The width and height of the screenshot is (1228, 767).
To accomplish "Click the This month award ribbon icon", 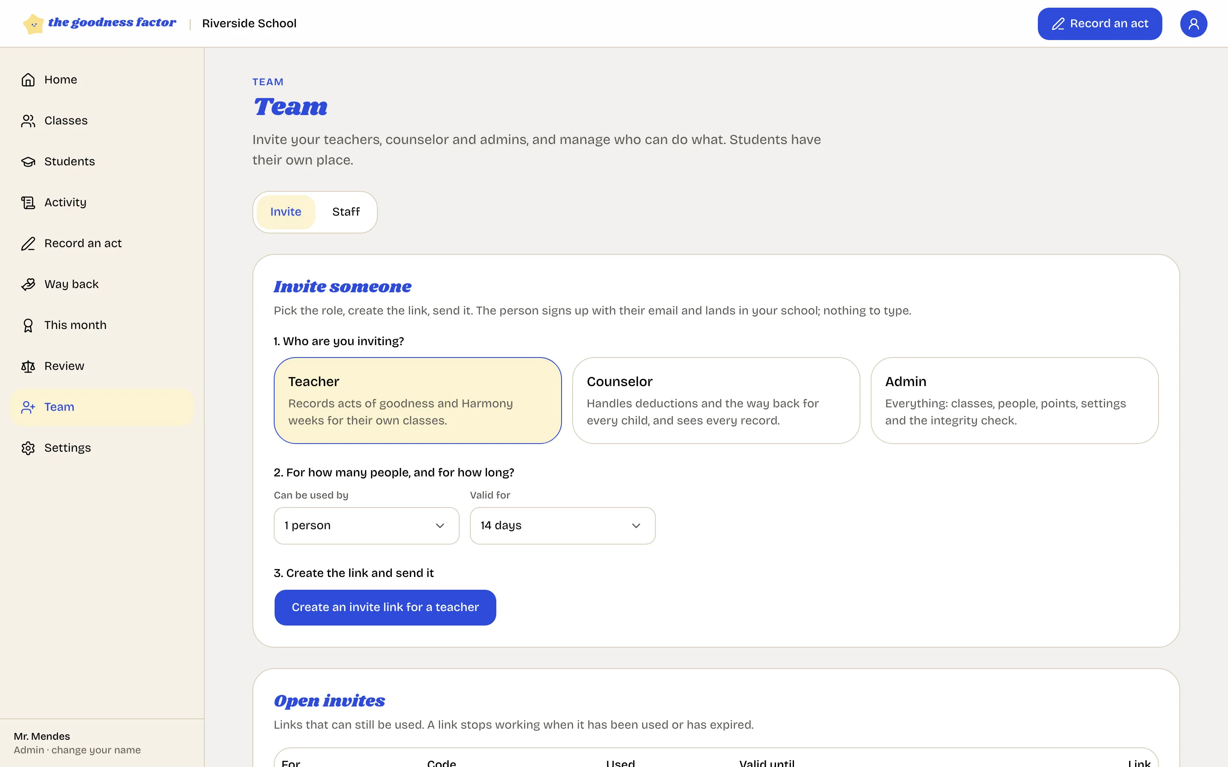I will 28,325.
